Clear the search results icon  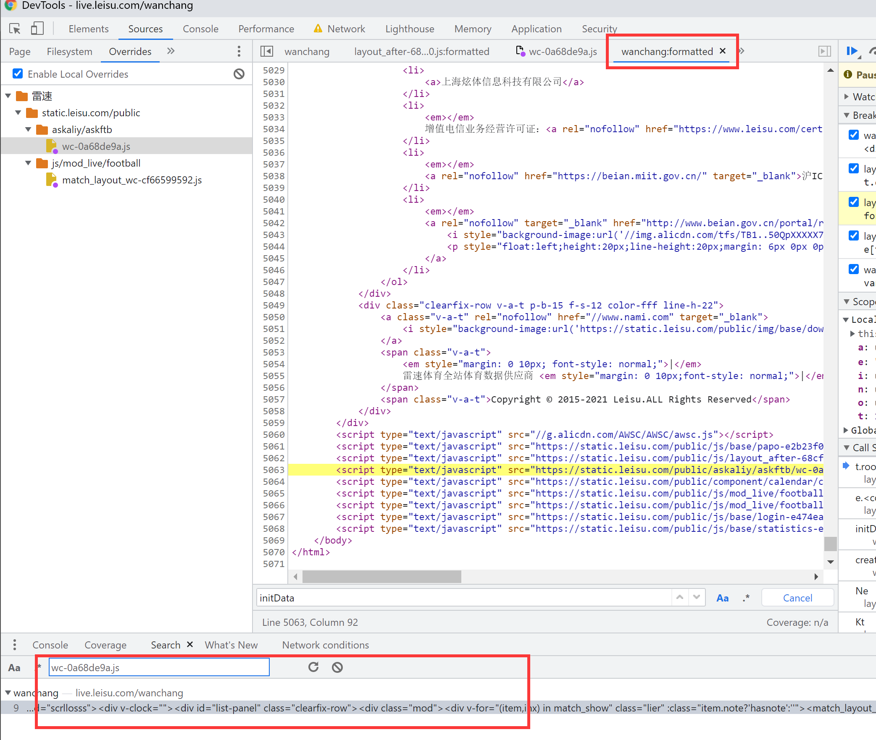(337, 667)
